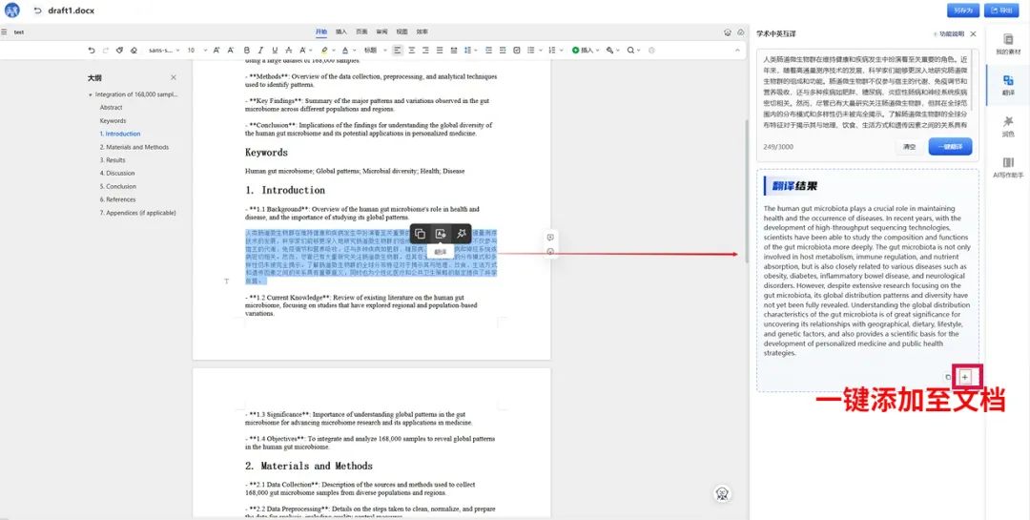Toggle underline formatting
This screenshot has height=520, width=1030.
coord(275,50)
